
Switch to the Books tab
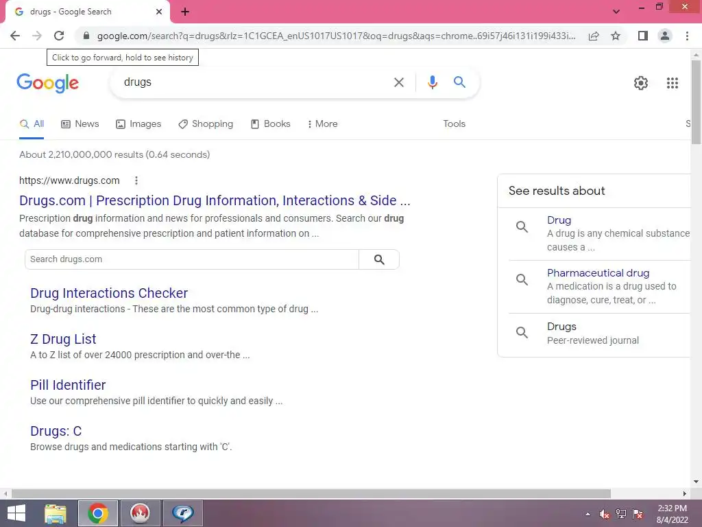click(x=270, y=124)
